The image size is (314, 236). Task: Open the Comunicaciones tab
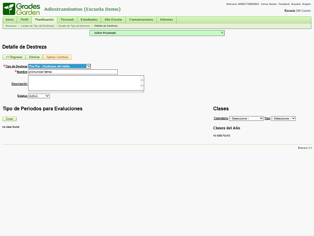[x=141, y=20]
